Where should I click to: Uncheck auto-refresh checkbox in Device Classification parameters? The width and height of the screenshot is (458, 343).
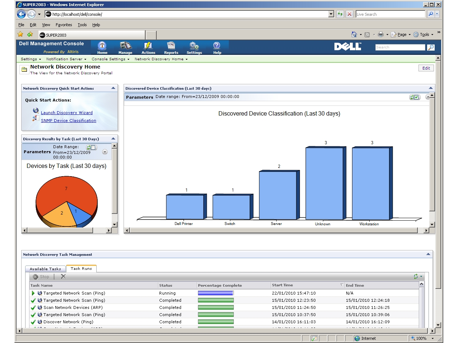(x=416, y=97)
